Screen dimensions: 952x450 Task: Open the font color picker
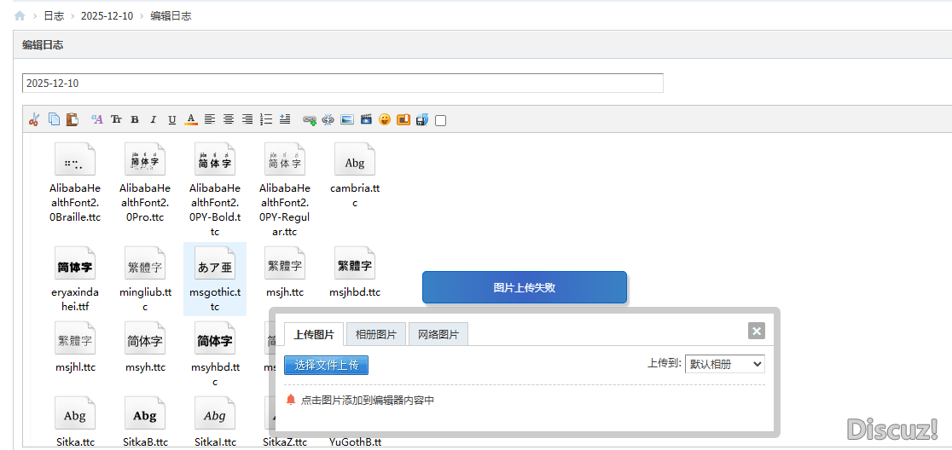point(191,119)
